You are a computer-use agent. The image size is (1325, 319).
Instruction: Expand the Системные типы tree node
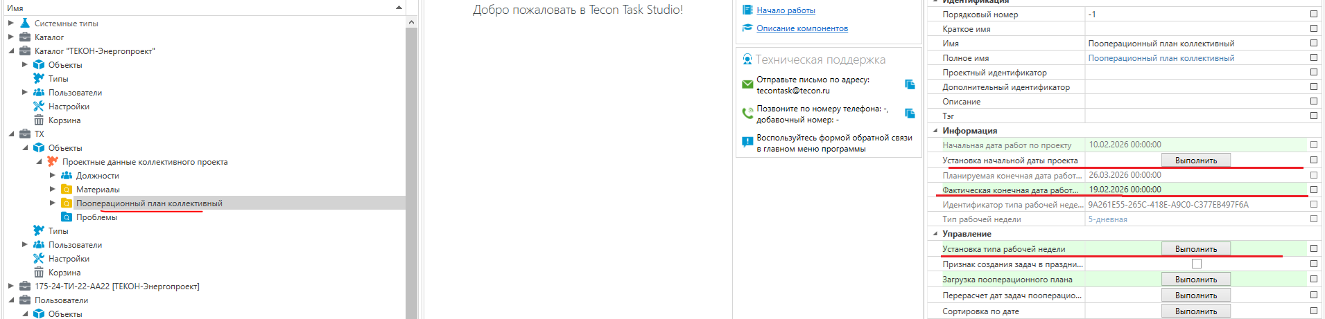point(11,23)
